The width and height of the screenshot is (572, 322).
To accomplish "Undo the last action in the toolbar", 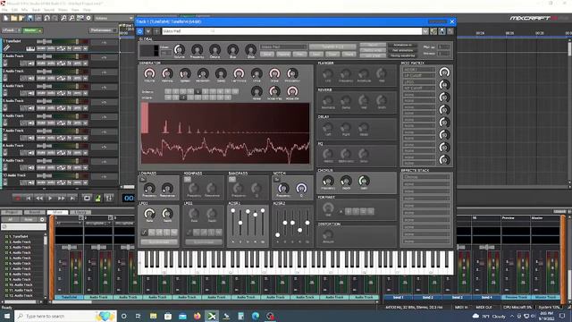I will click(x=47, y=18).
